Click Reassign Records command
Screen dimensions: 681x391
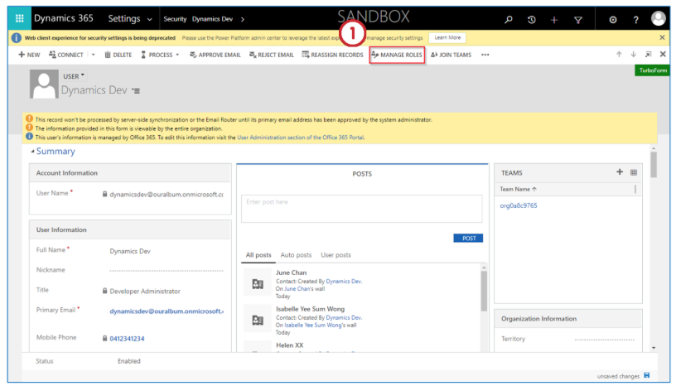pyautogui.click(x=333, y=55)
